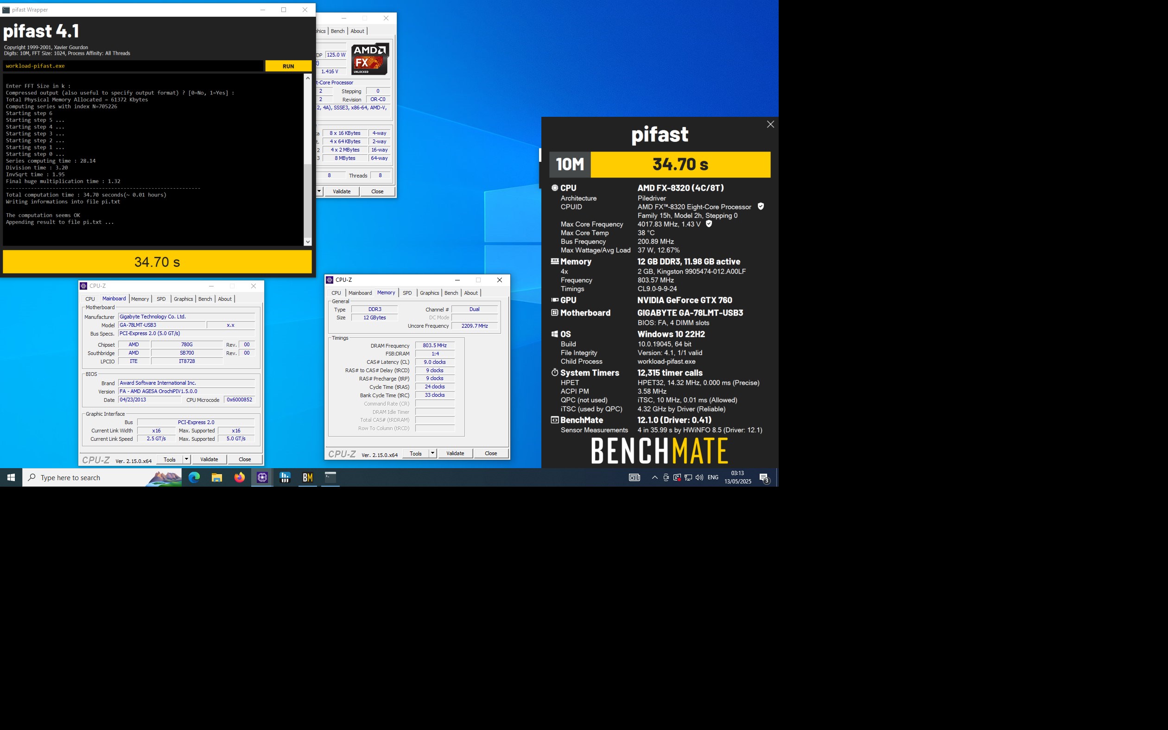This screenshot has width=1168, height=730.
Task: Open the network tray icon
Action: 688,477
